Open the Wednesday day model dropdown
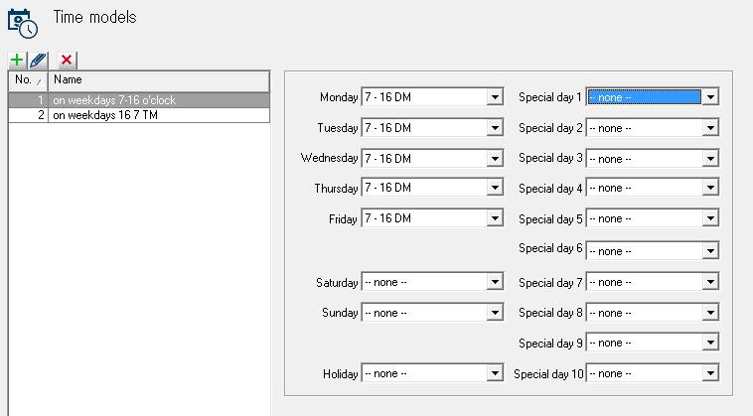The height and width of the screenshot is (416, 753). (x=432, y=158)
